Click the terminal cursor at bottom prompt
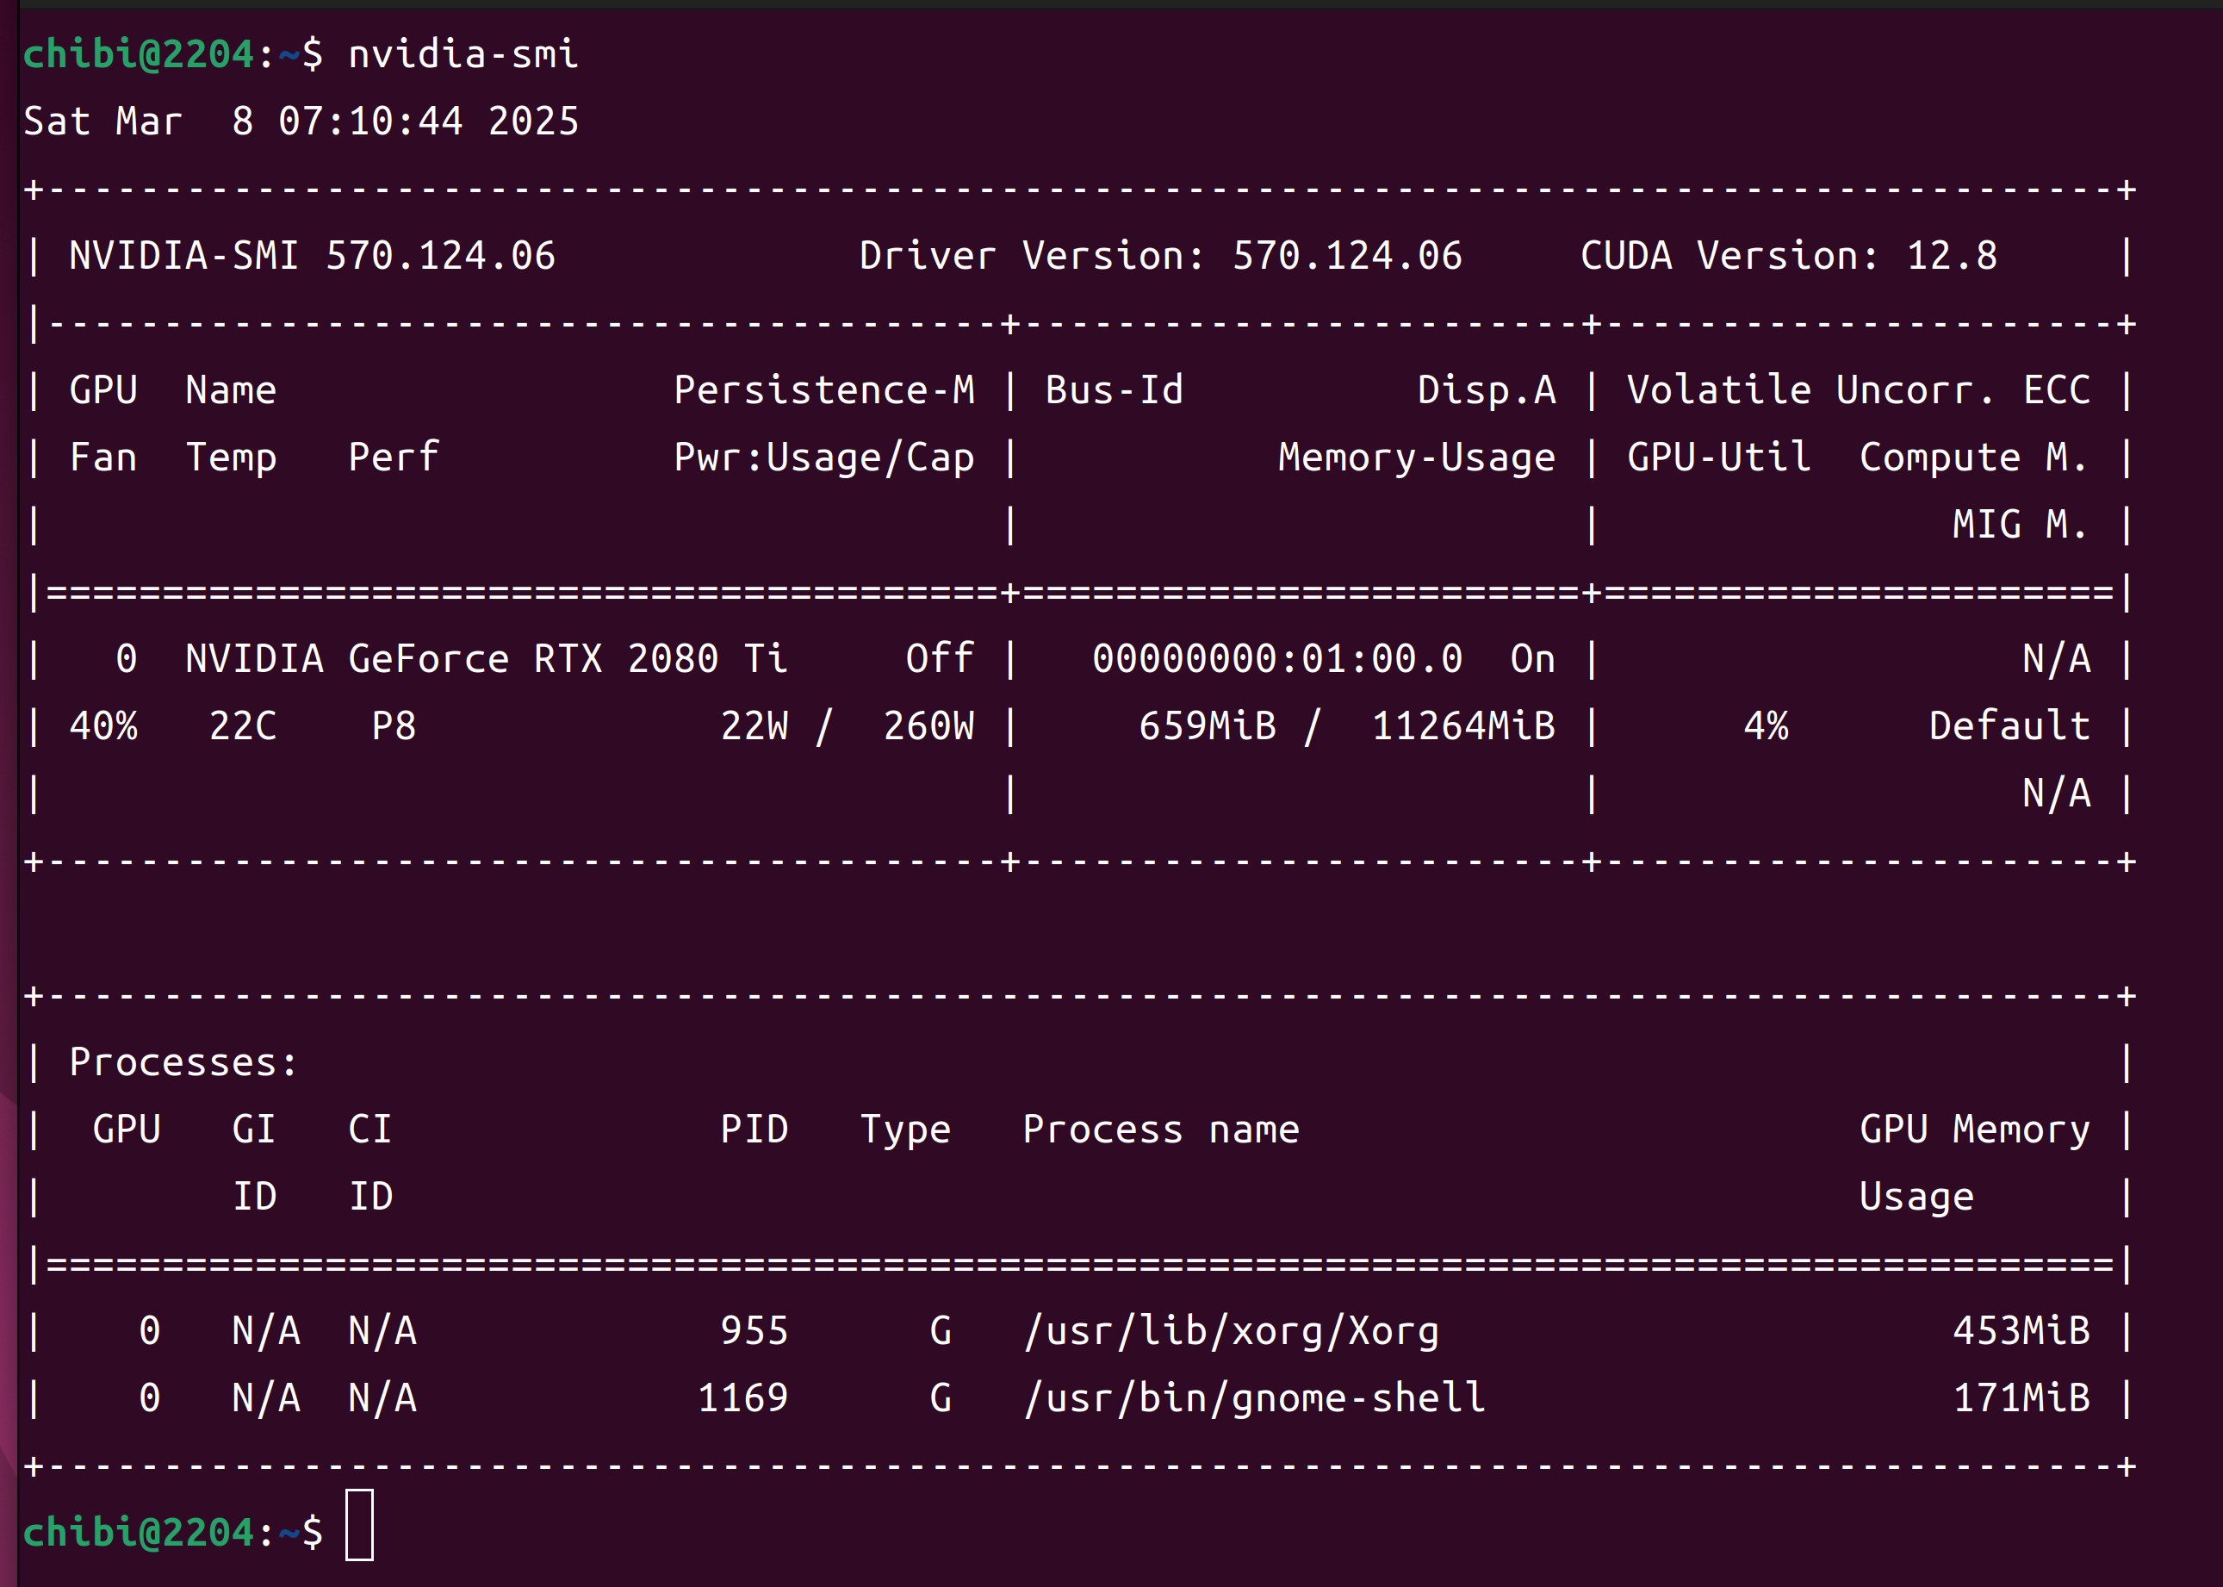Viewport: 2223px width, 1587px height. tap(359, 1526)
